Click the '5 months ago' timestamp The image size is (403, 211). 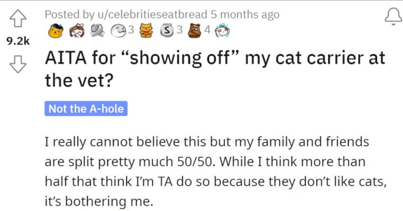(245, 14)
